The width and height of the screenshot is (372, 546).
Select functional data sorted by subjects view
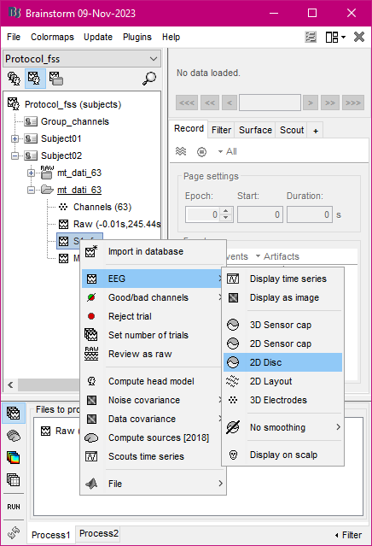click(x=35, y=79)
